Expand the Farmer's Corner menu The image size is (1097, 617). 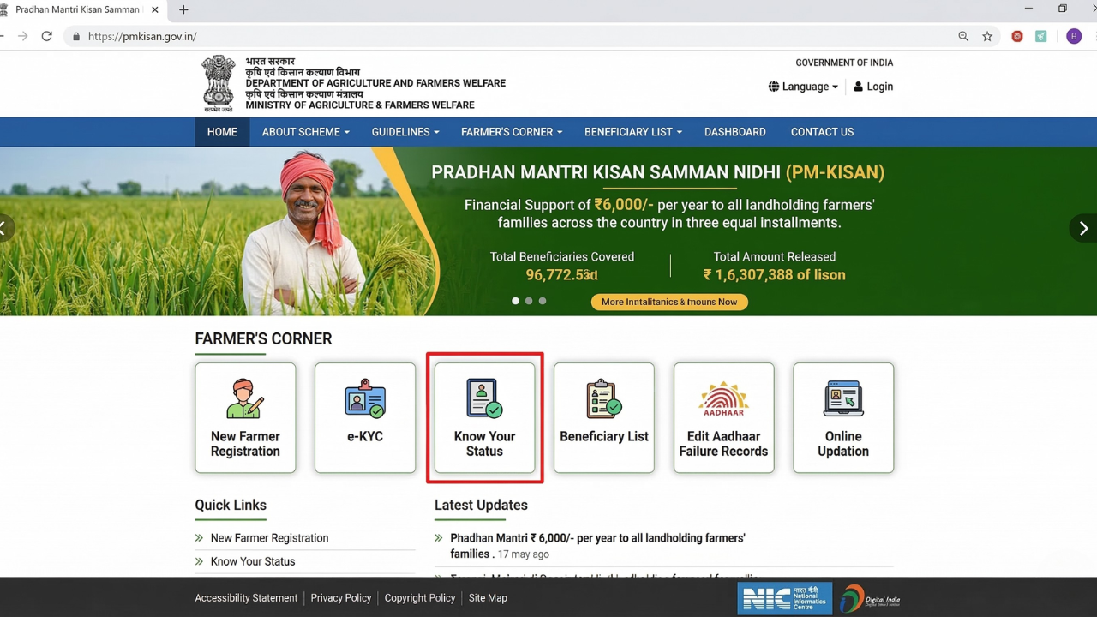pyautogui.click(x=511, y=132)
